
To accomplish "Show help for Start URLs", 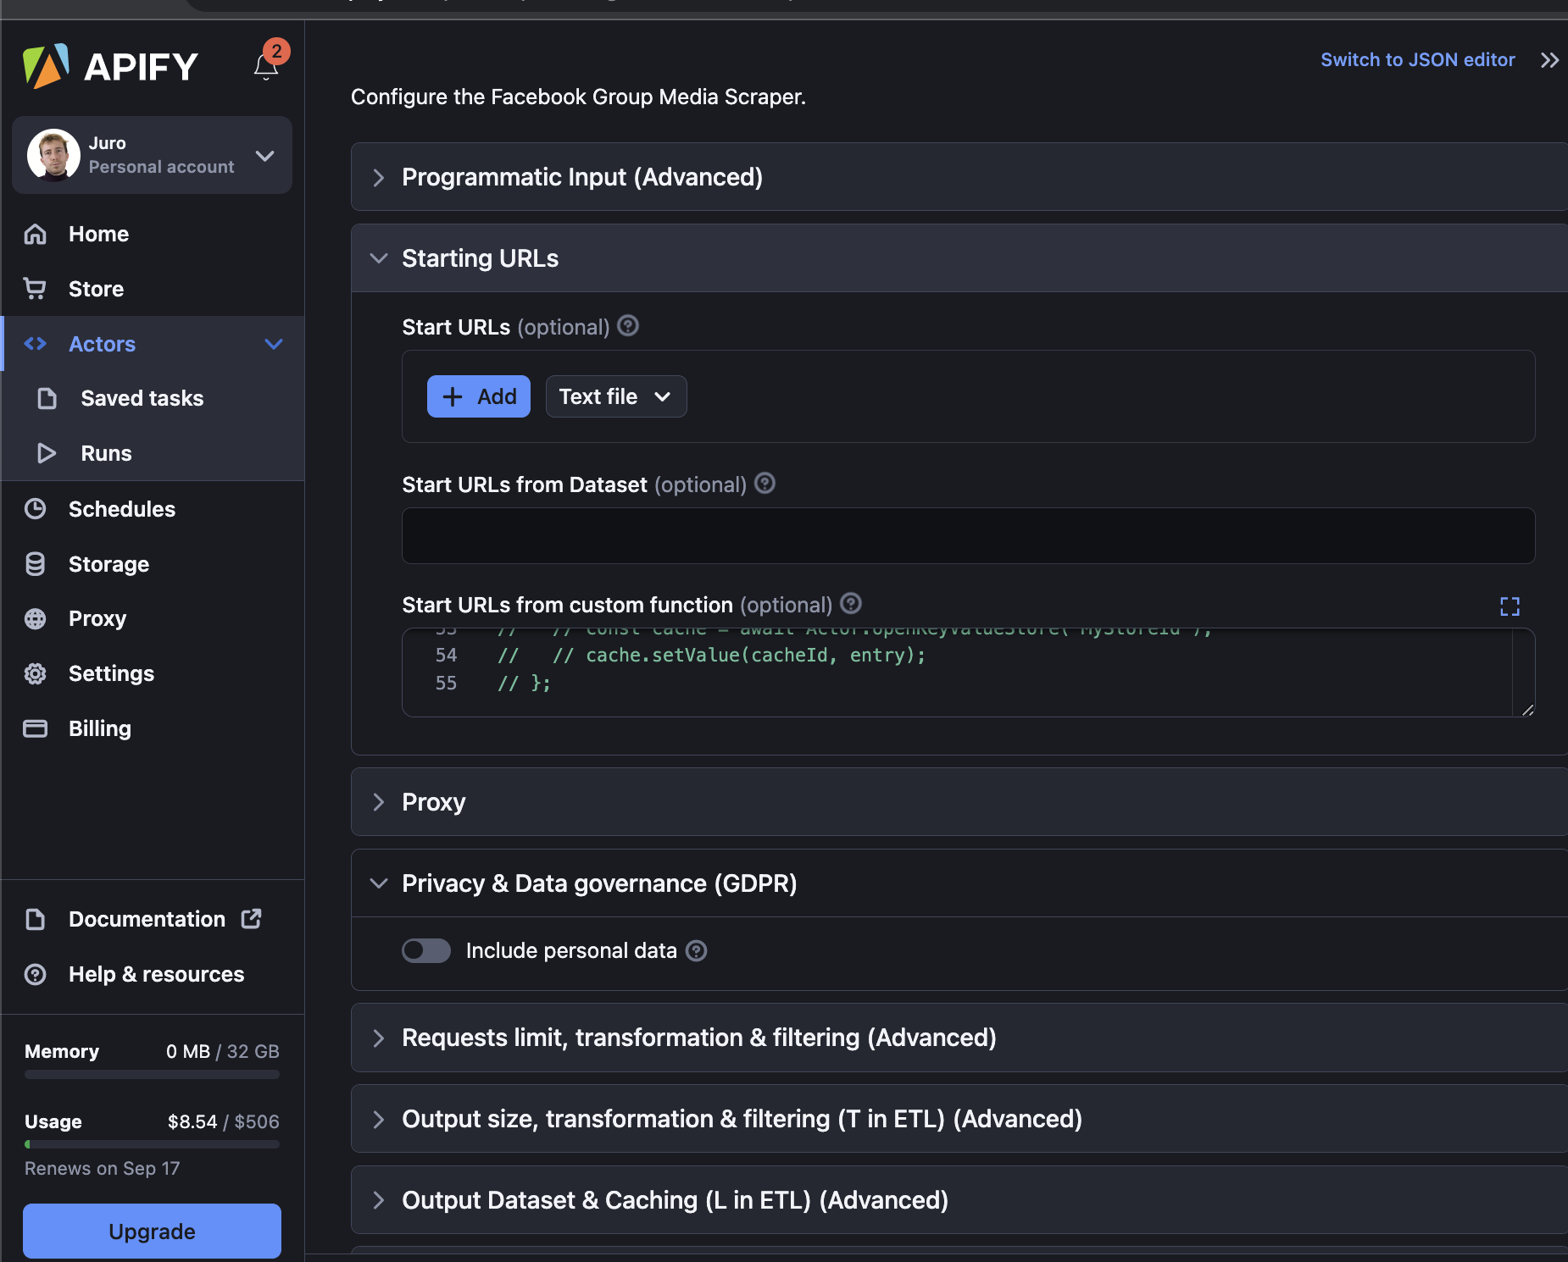I will pyautogui.click(x=628, y=326).
